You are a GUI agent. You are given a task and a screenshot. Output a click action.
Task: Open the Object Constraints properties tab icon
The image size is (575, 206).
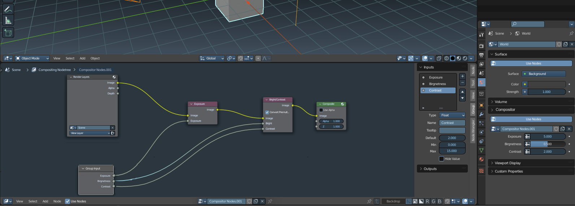(x=482, y=141)
